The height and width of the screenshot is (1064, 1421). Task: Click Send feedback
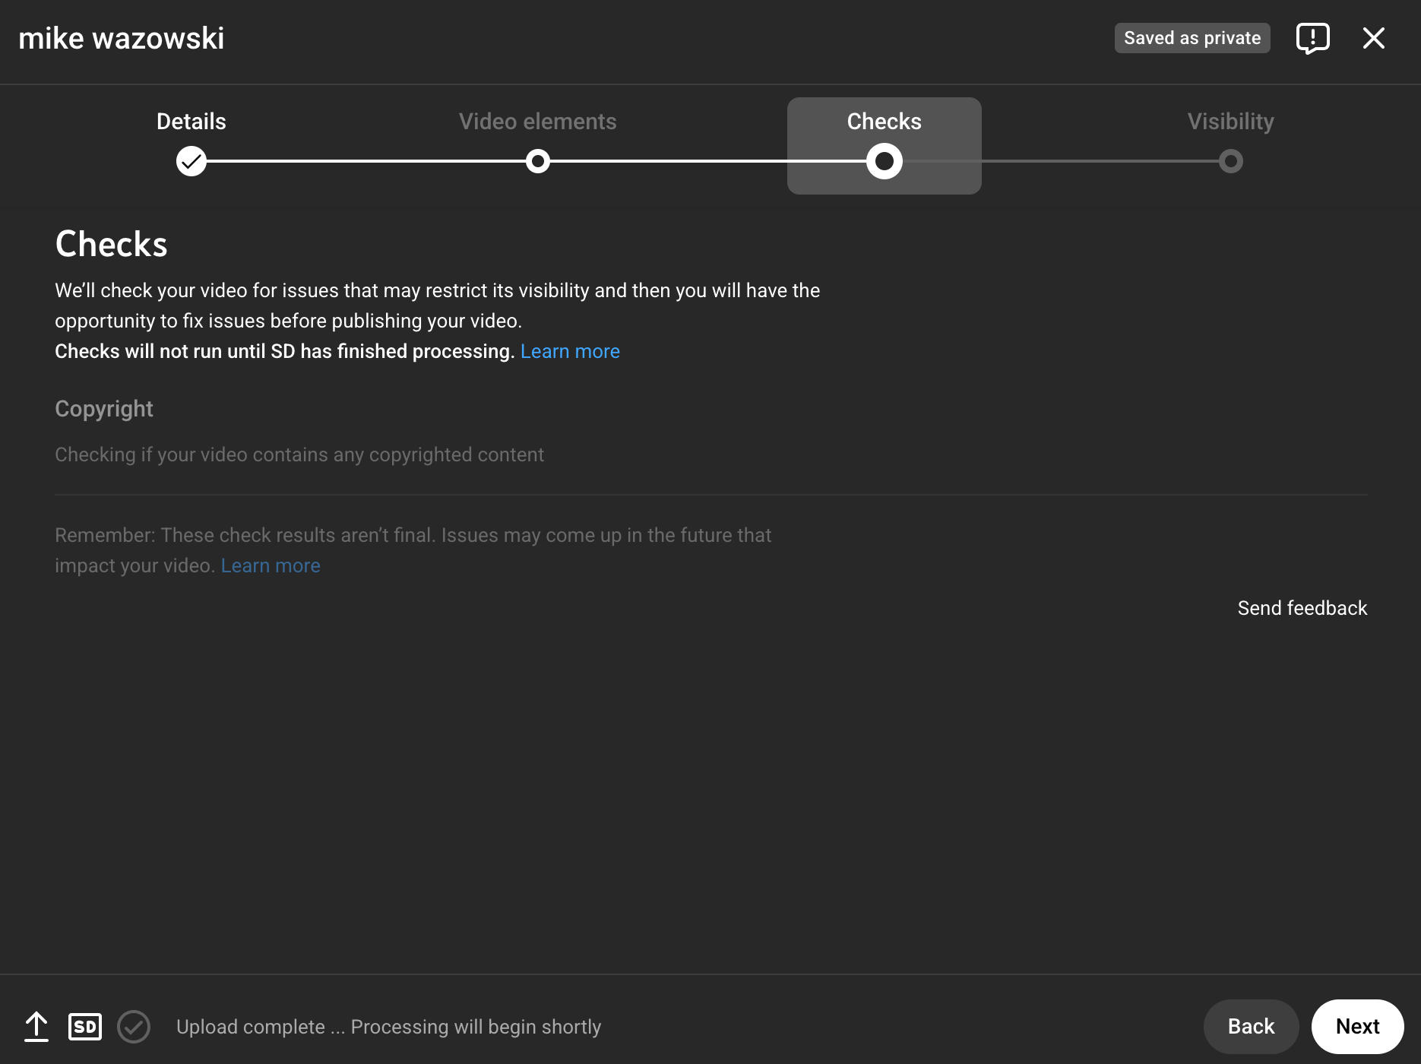(x=1302, y=607)
